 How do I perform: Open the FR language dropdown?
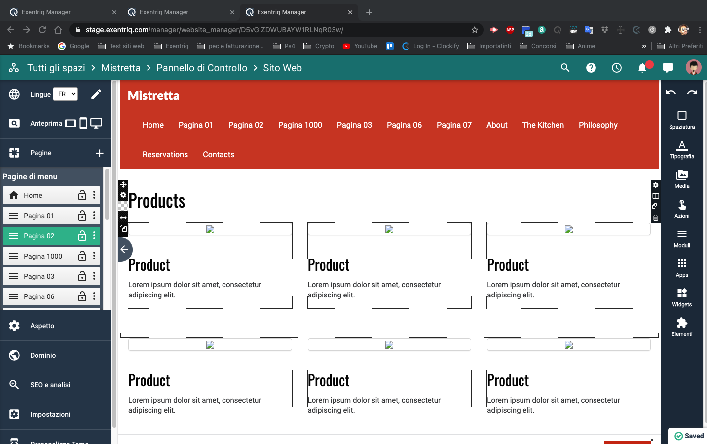point(65,94)
